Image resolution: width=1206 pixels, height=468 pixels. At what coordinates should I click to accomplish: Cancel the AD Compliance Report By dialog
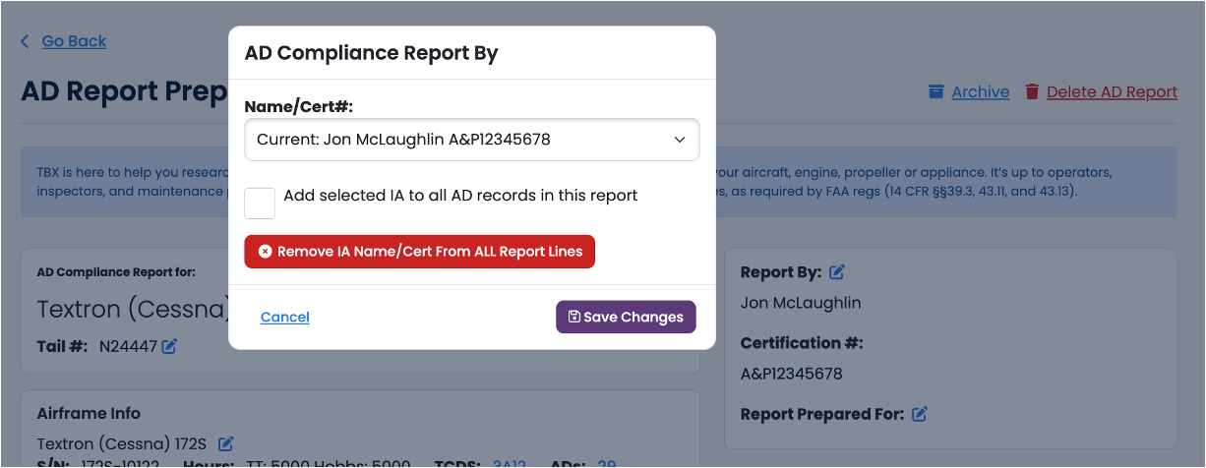point(285,317)
